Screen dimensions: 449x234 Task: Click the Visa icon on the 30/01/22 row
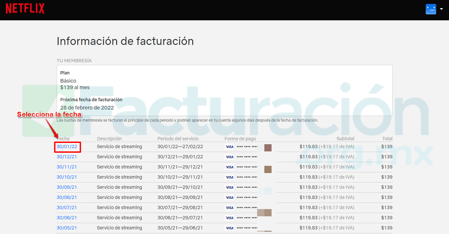(x=229, y=146)
